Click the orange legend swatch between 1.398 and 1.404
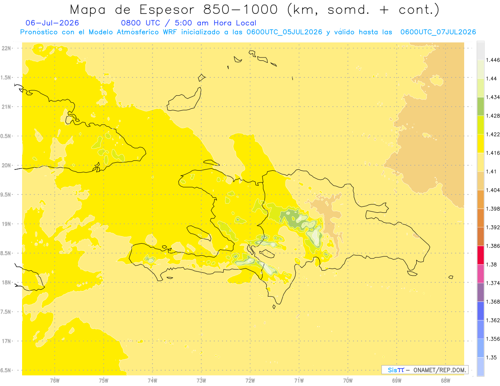 click(480, 199)
